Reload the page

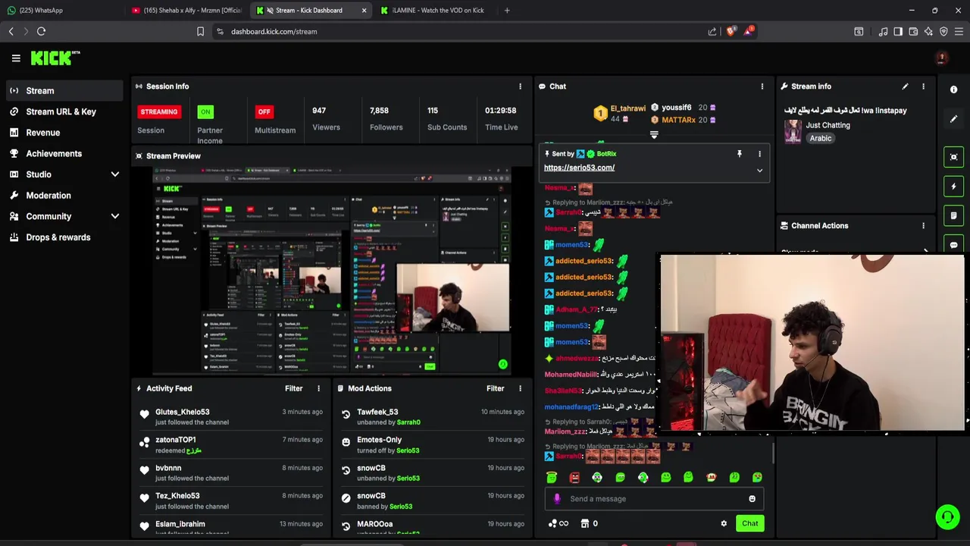41,31
